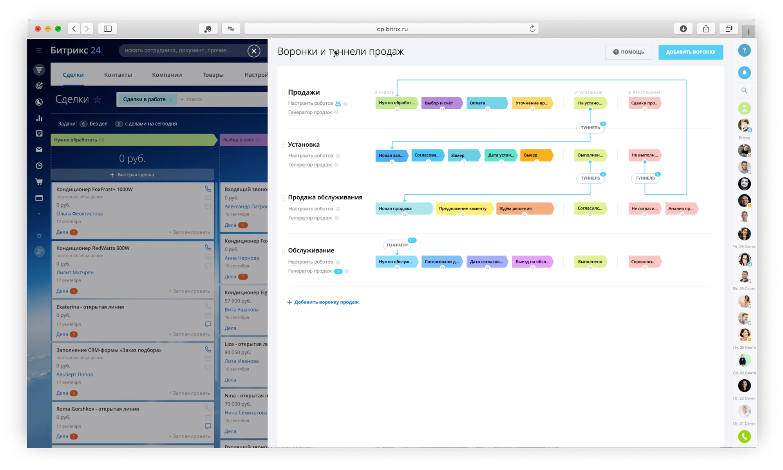The image size is (783, 470).
Task: Click the search magnifier on right panel
Action: [744, 91]
